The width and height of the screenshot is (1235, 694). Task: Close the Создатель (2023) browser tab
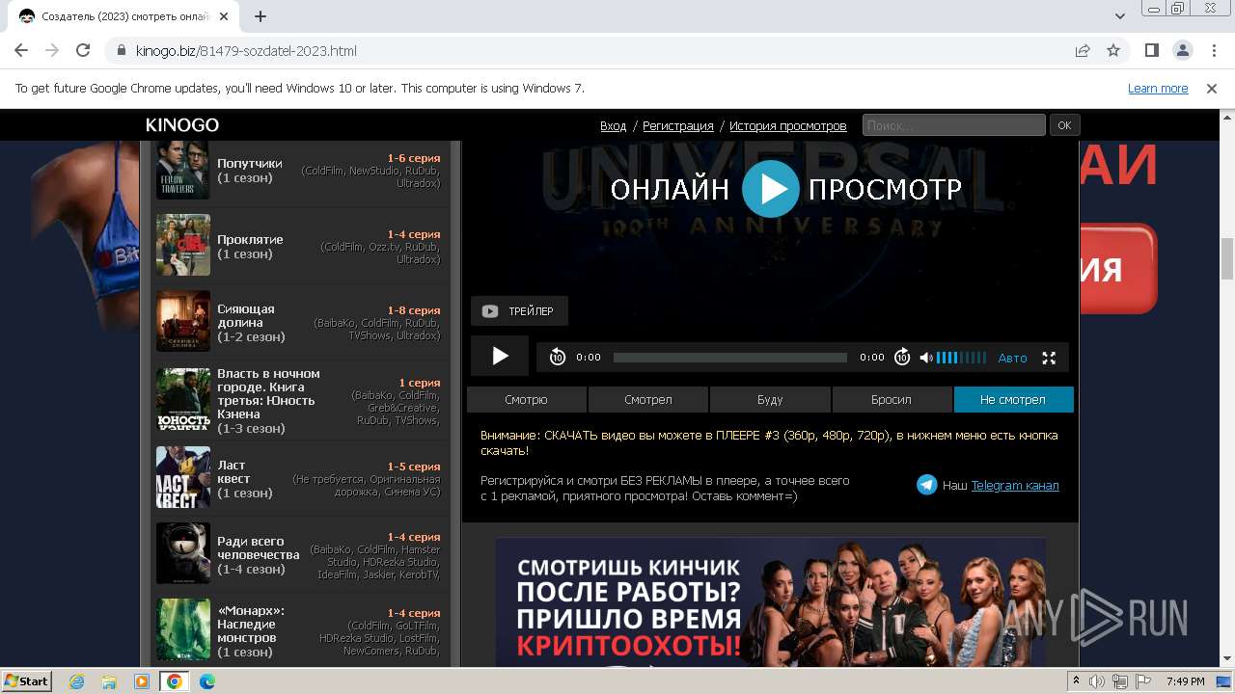[224, 16]
